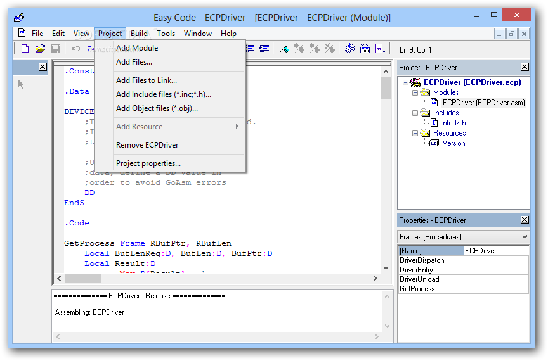
Task: Click the Version resource icon
Action: click(x=434, y=143)
